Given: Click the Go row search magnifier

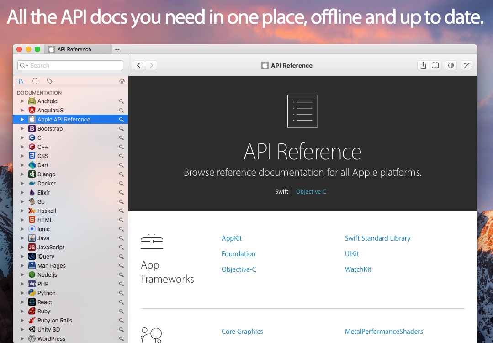Looking at the screenshot, I should [121, 201].
